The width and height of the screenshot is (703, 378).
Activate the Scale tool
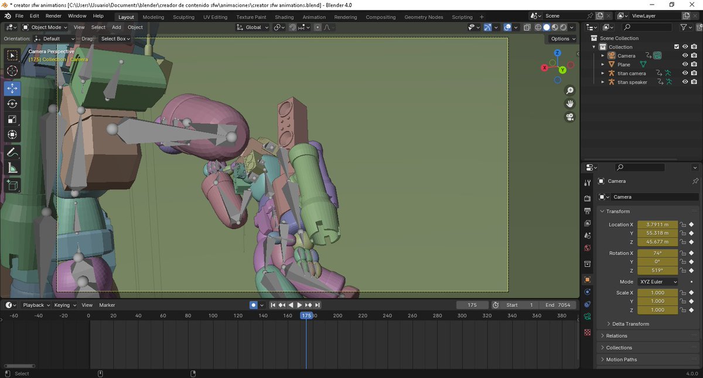point(12,120)
